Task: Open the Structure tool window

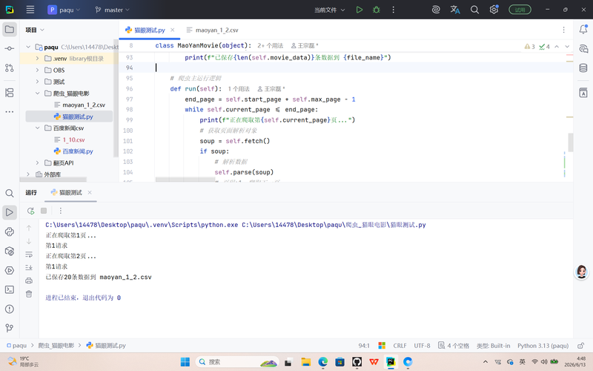Action: click(10, 93)
